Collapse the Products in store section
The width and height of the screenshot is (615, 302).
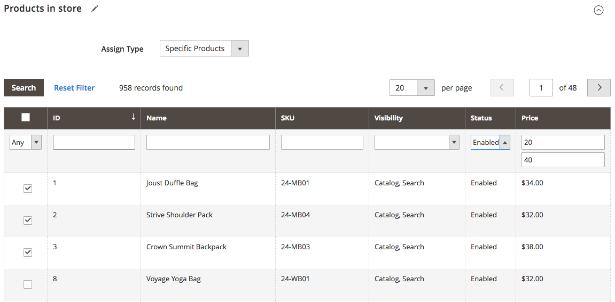click(x=598, y=11)
